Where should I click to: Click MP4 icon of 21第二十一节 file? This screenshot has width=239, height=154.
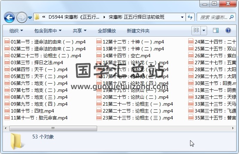[99, 104]
